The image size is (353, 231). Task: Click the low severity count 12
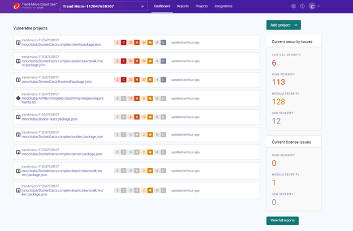point(276,121)
